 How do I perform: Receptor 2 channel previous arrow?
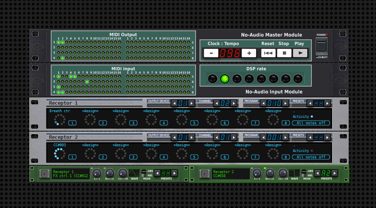pyautogui.click(x=217, y=137)
